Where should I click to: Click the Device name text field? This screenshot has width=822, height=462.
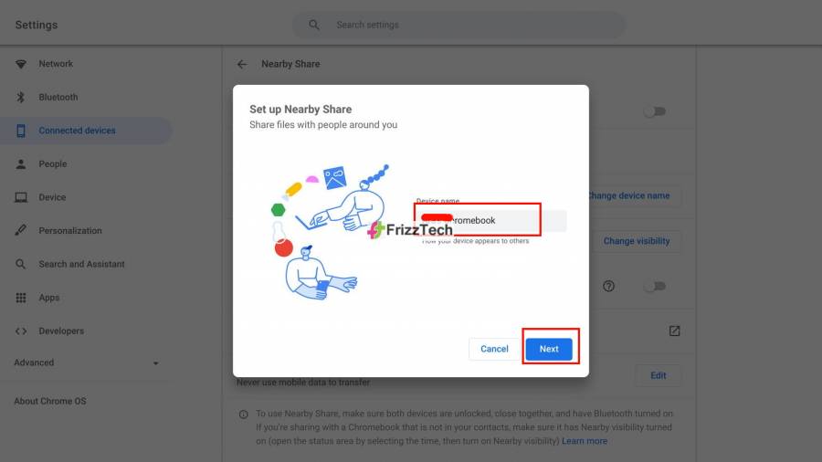point(491,221)
